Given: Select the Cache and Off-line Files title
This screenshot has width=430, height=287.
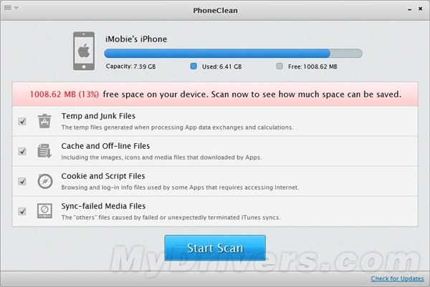Looking at the screenshot, I should pyautogui.click(x=105, y=146).
